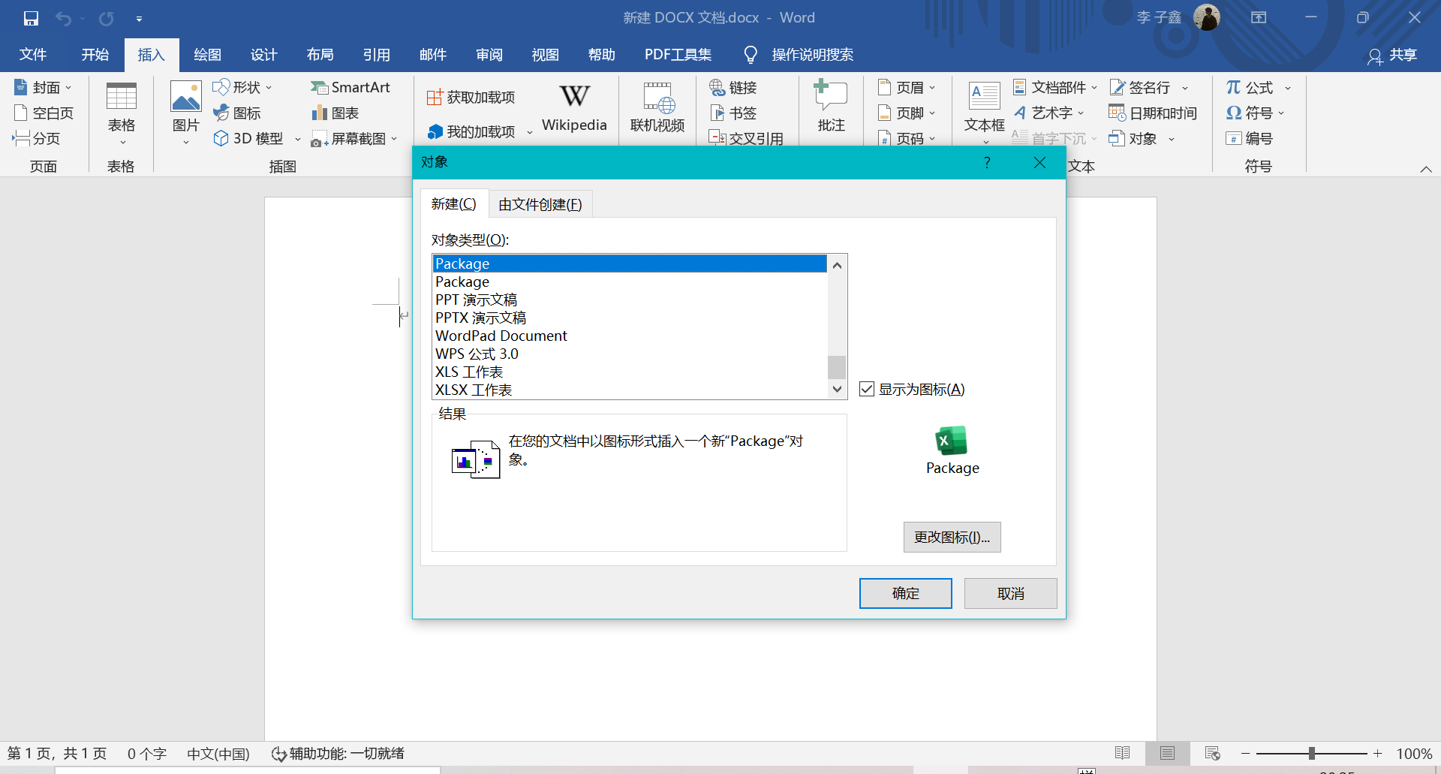Insert a 批注 comment
The height and width of the screenshot is (774, 1441).
click(831, 107)
